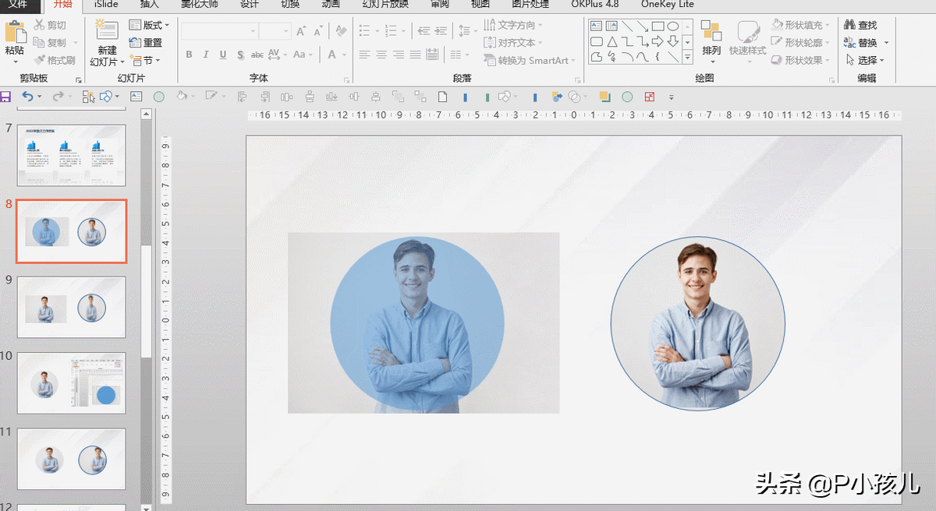Click the blue circle over the man on slide
The image size is (936, 511).
point(417,323)
